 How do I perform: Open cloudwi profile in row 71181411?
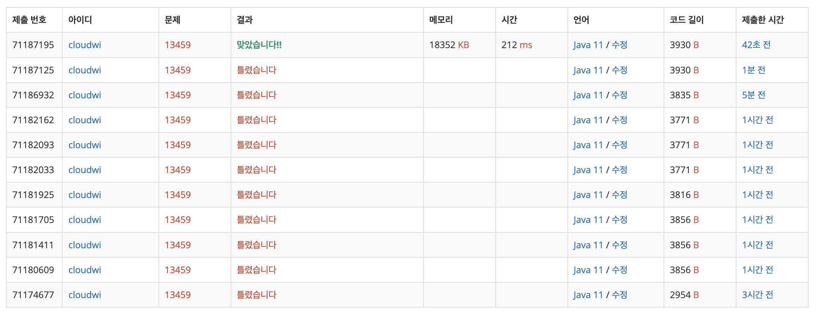coord(84,245)
